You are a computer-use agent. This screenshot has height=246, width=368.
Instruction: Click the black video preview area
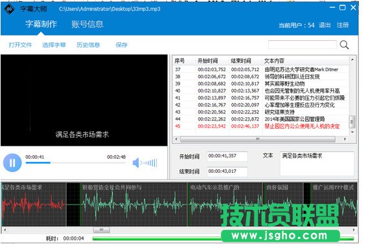84,100
